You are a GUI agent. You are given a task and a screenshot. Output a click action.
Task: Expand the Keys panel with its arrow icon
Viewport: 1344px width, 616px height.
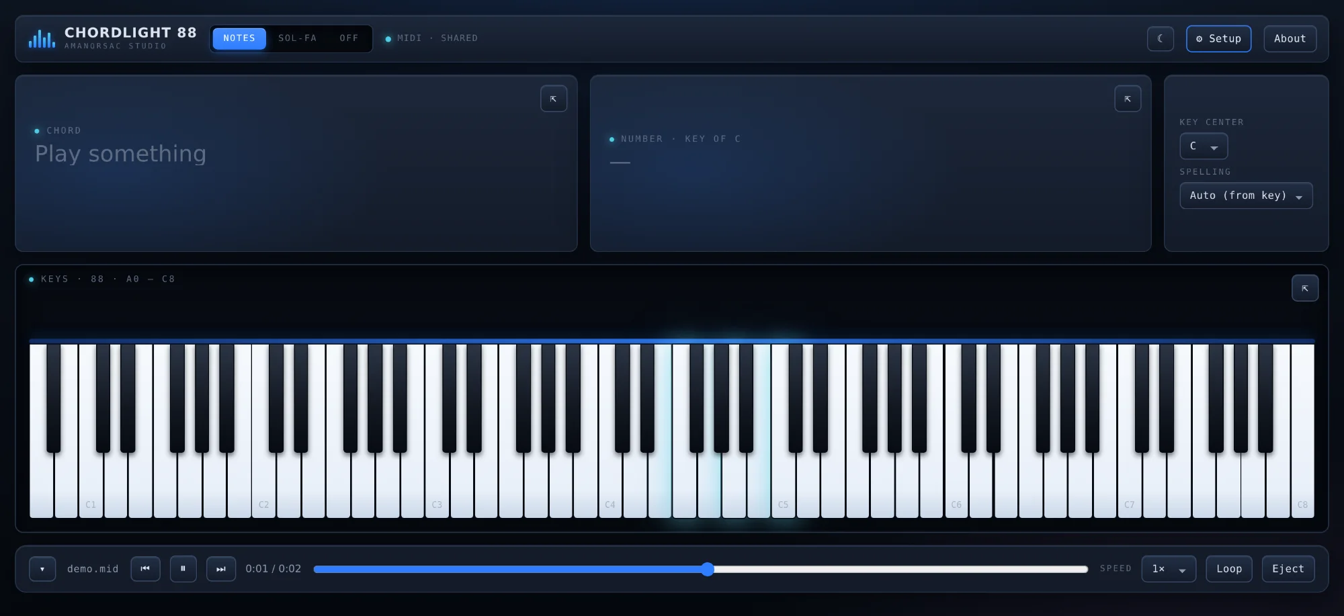click(x=1305, y=288)
